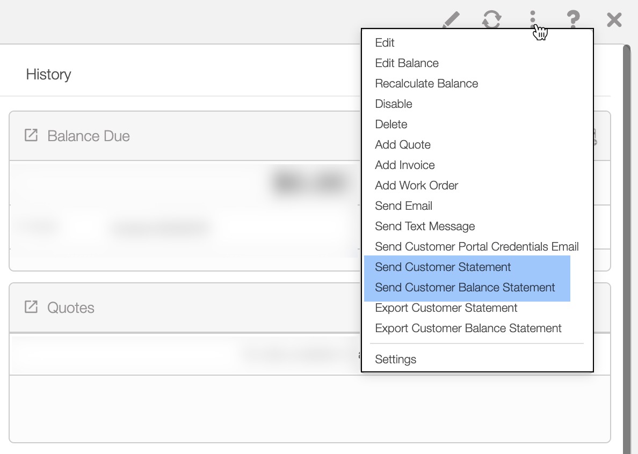Click the refresh arrows icon
Viewport: 638px width, 454px height.
coord(491,20)
